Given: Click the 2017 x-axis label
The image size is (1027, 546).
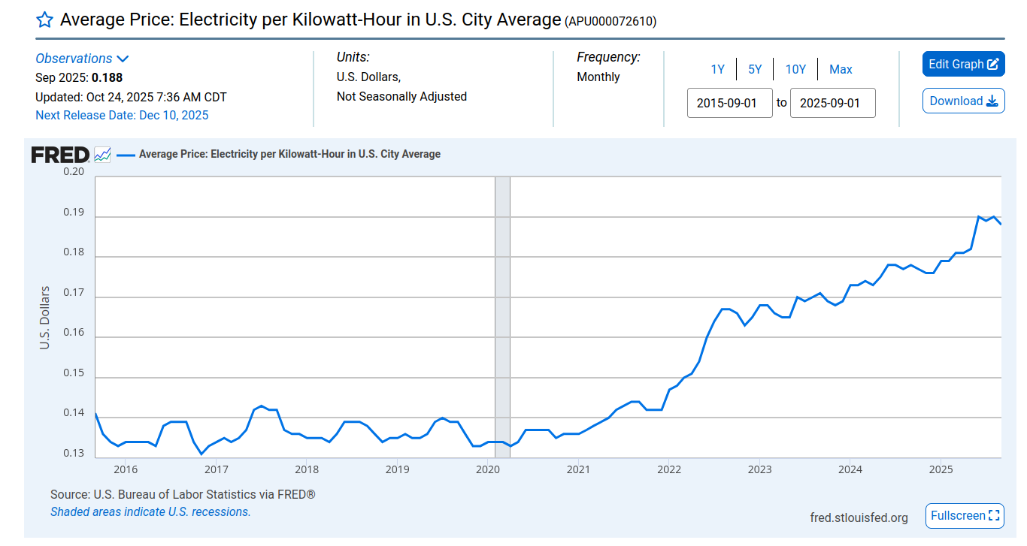Looking at the screenshot, I should (216, 470).
